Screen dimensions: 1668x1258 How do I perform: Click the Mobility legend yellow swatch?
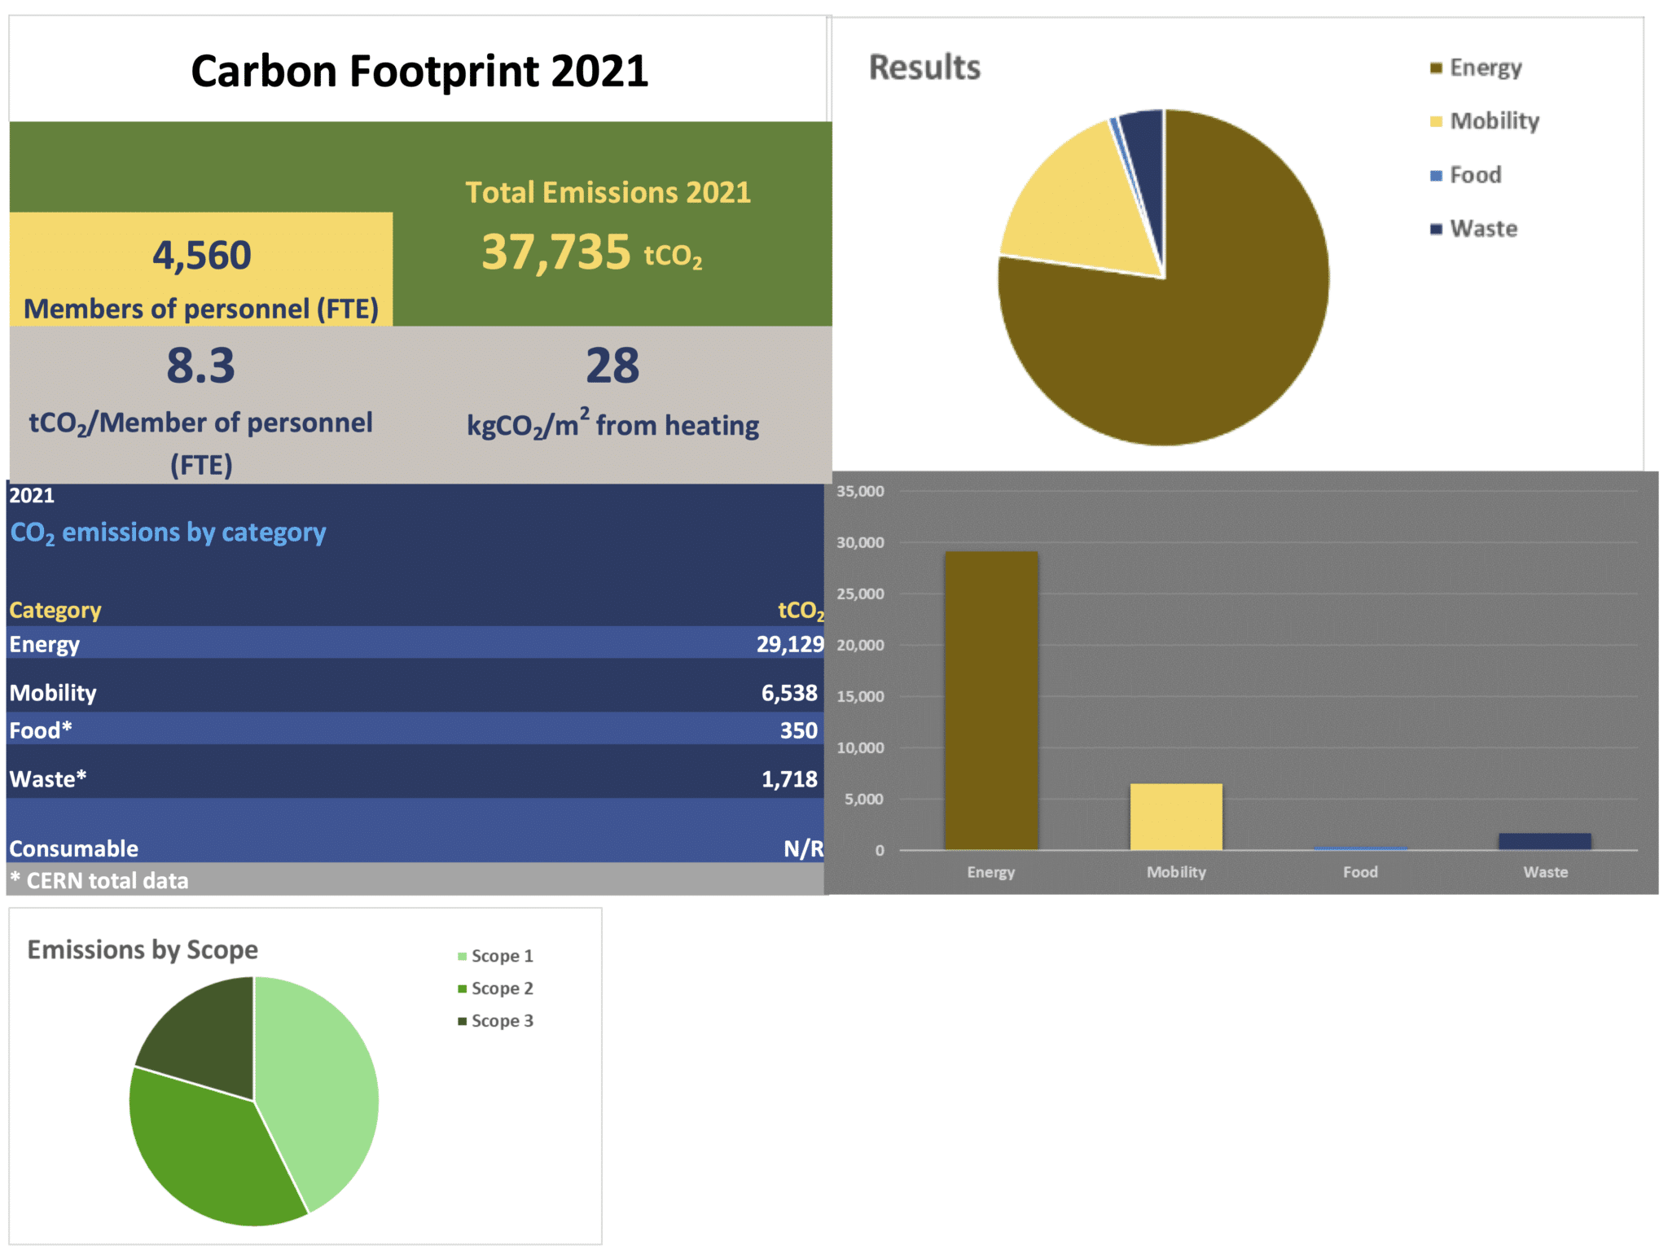pos(1436,122)
